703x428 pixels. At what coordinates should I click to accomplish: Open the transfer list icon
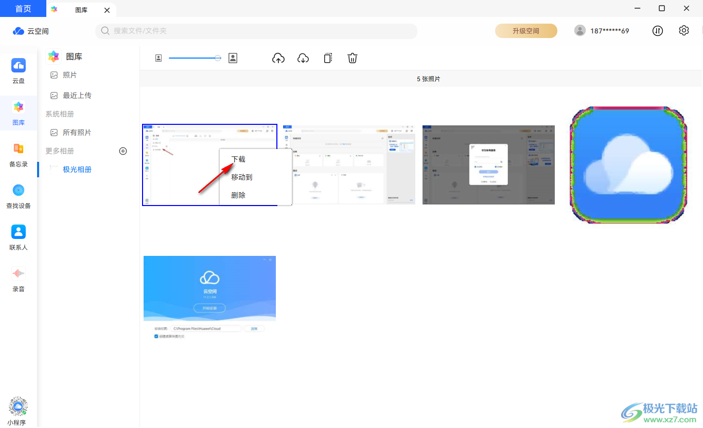point(658,31)
